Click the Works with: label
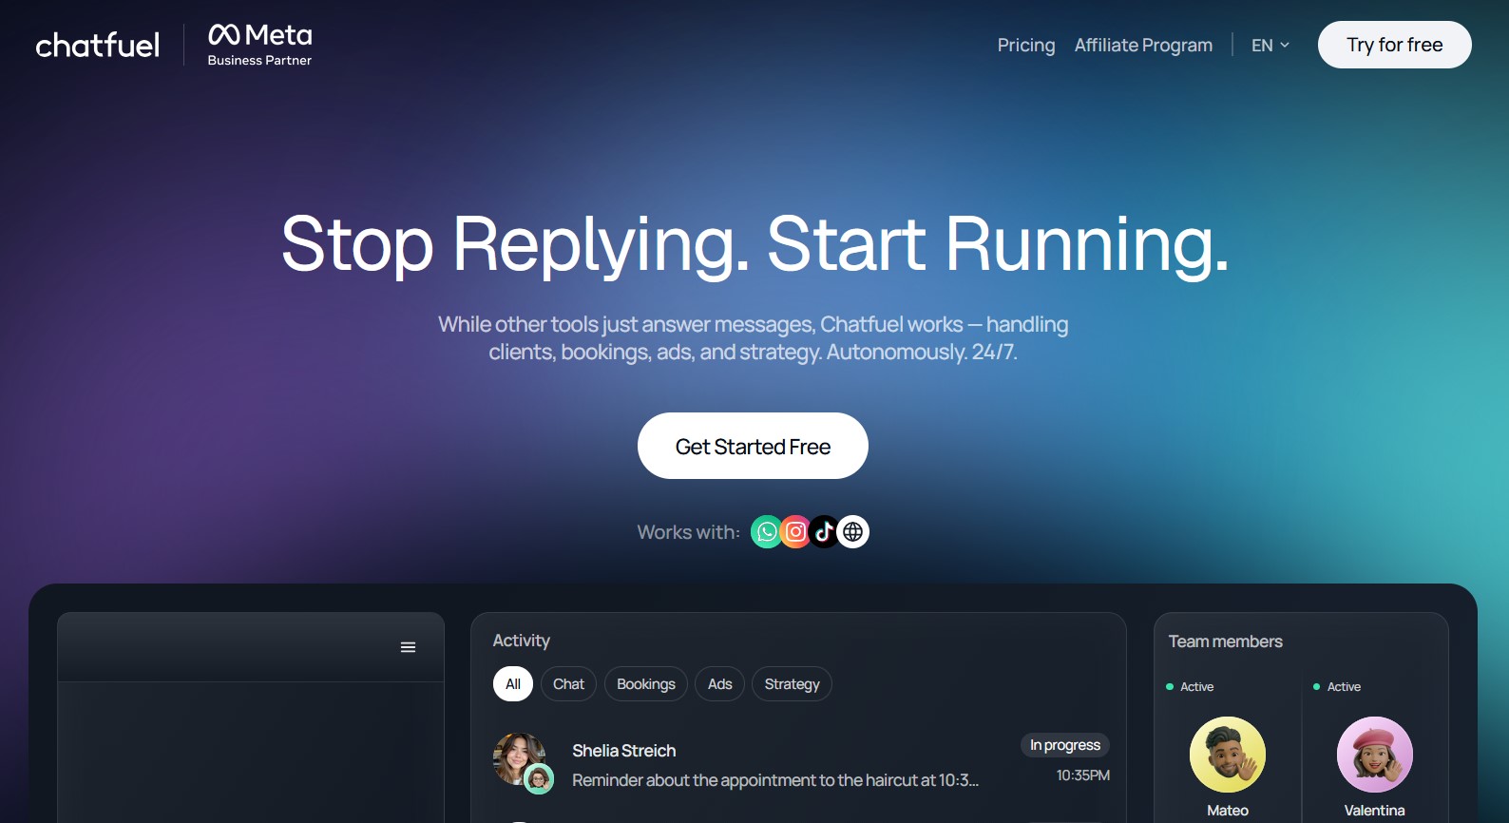 coord(688,532)
